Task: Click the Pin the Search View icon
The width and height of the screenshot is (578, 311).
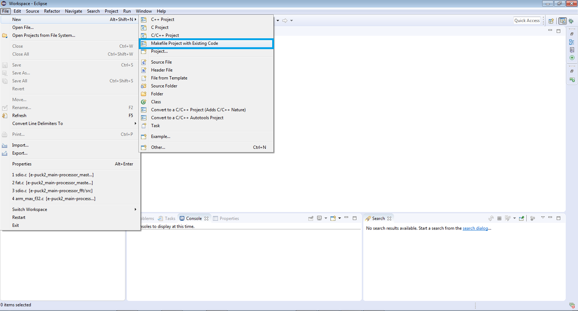Action: 521,219
